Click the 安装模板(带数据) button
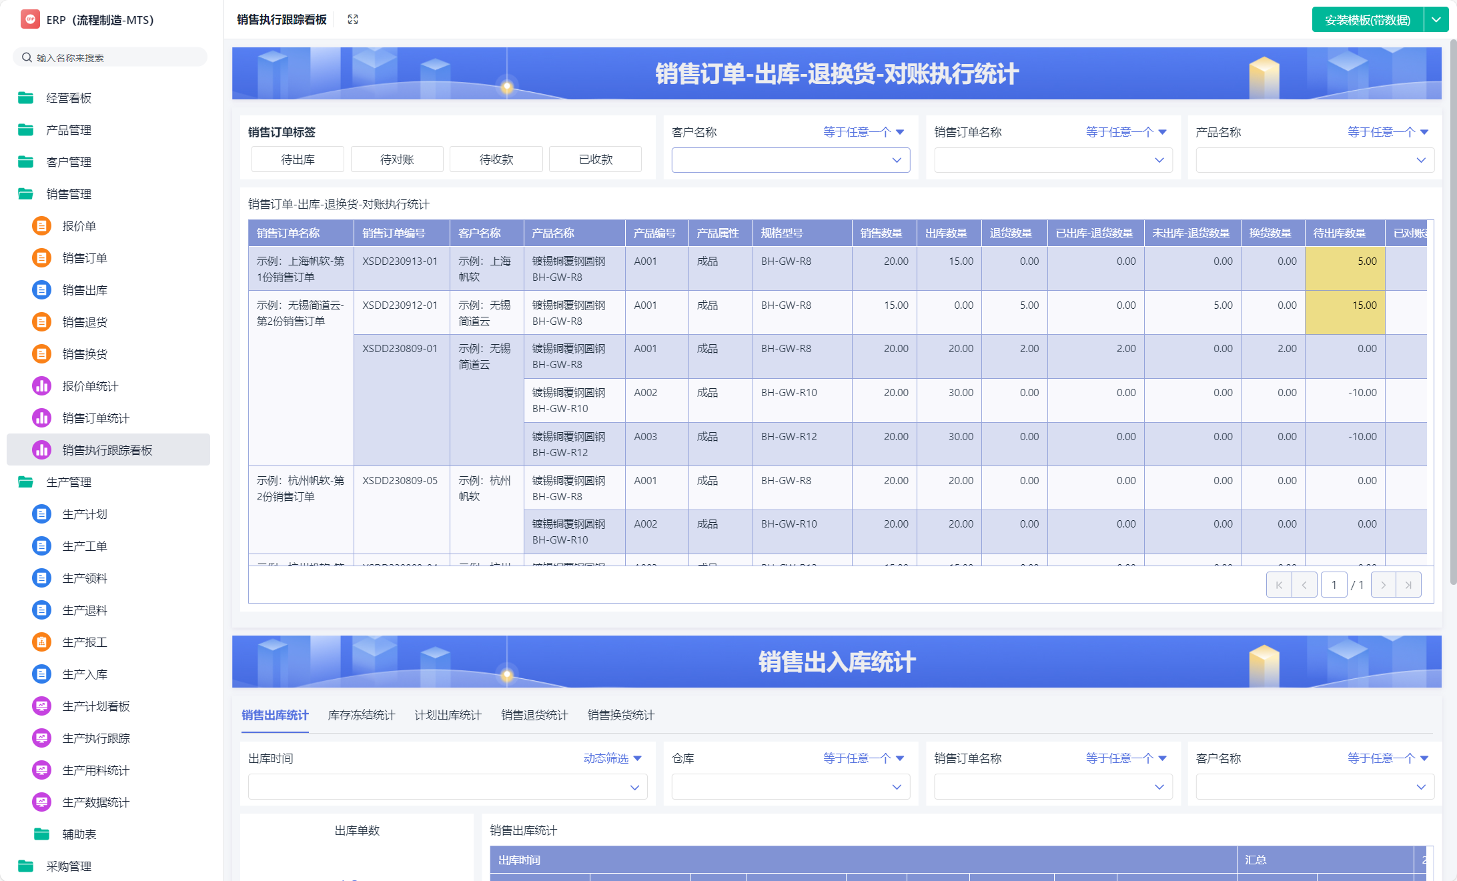This screenshot has height=881, width=1457. [1367, 20]
